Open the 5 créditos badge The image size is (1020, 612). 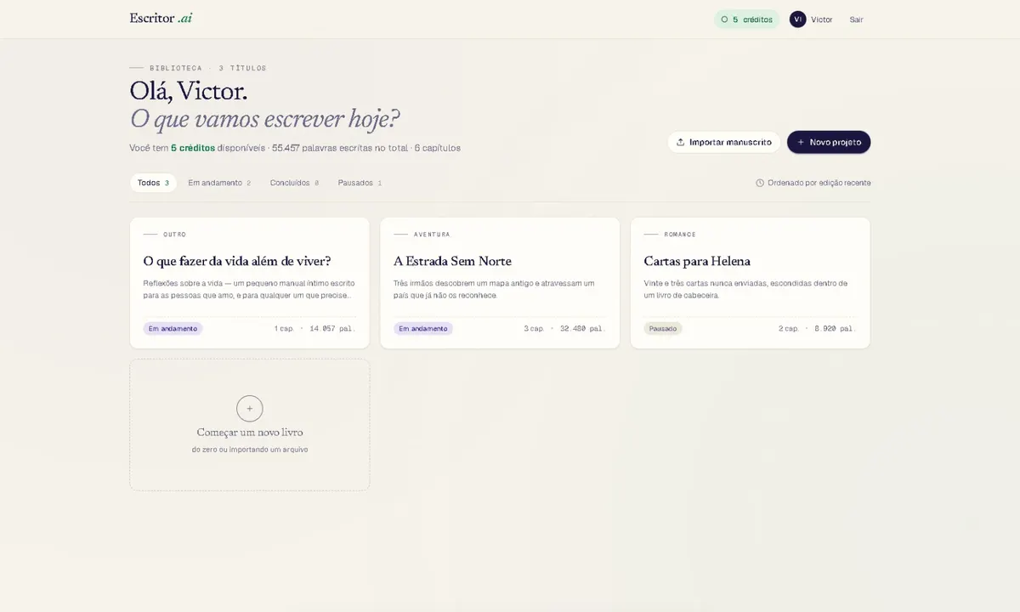[746, 20]
